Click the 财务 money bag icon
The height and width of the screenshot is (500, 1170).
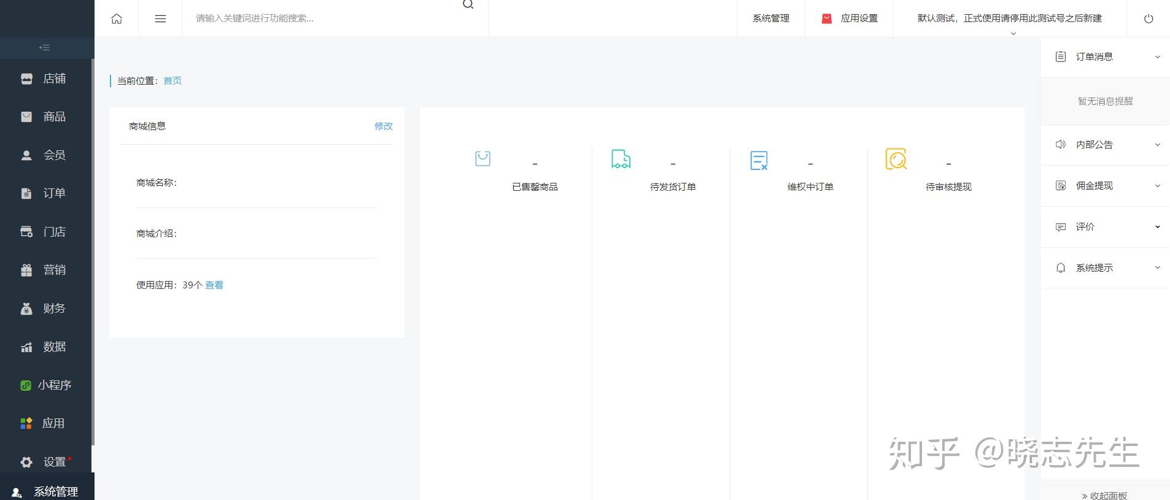(x=26, y=309)
